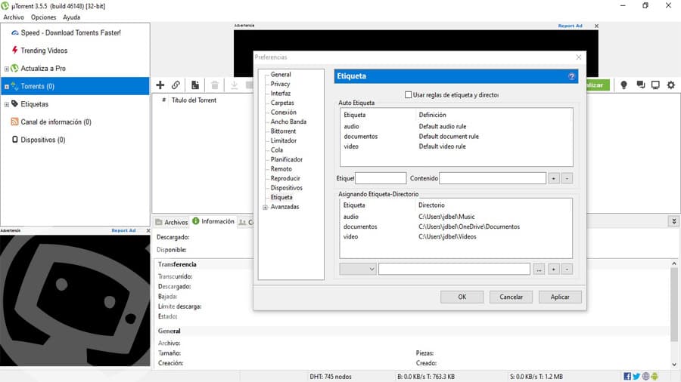
Task: Select Interfaz in preferences tree
Action: coord(281,94)
